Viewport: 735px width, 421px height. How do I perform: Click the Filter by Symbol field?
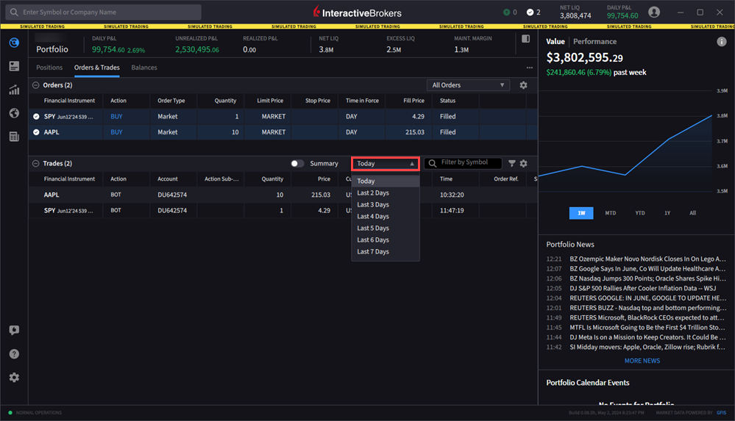(463, 163)
